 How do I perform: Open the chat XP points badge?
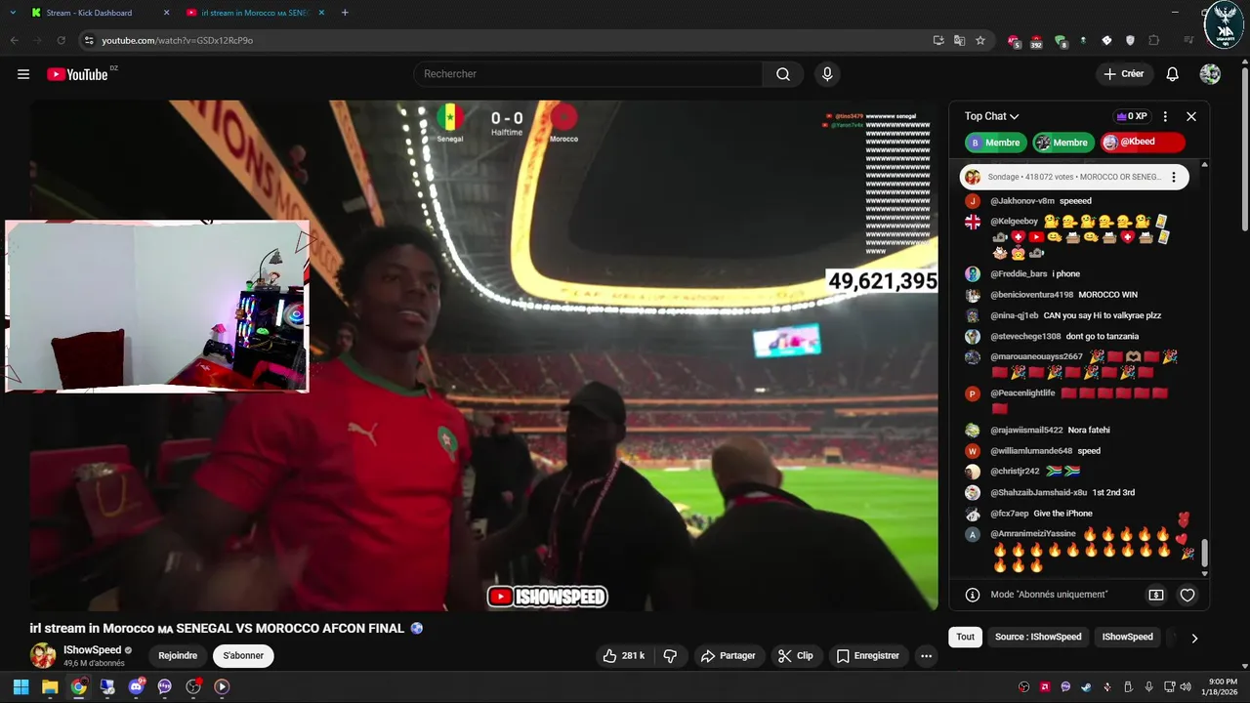(x=1132, y=116)
